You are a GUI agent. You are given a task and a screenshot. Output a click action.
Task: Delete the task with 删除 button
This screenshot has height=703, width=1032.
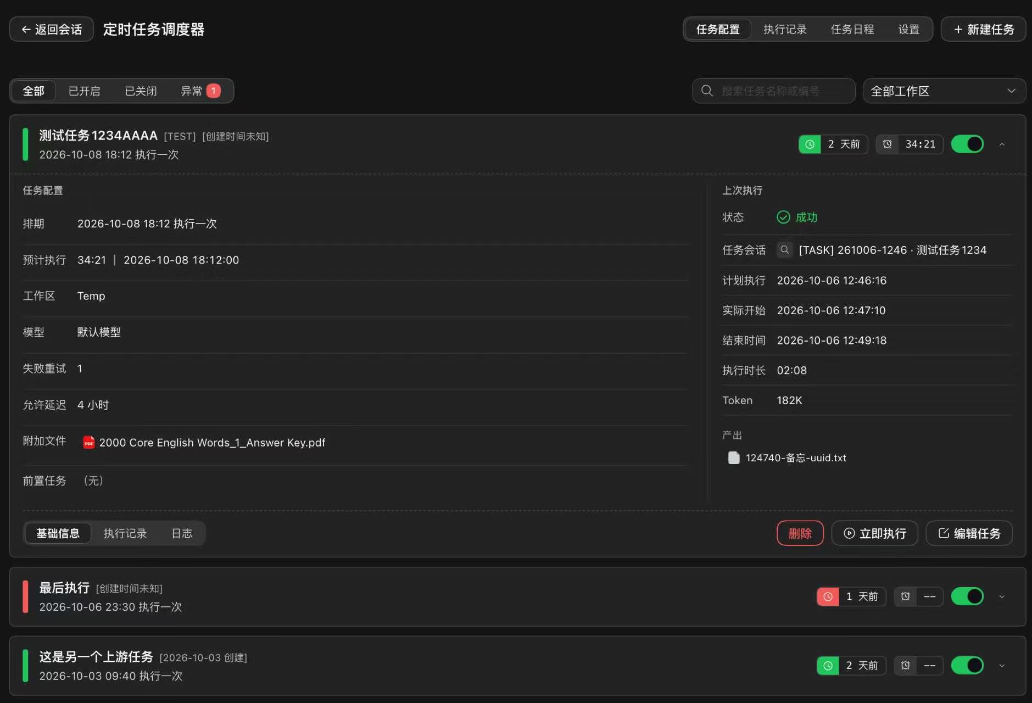coord(800,533)
